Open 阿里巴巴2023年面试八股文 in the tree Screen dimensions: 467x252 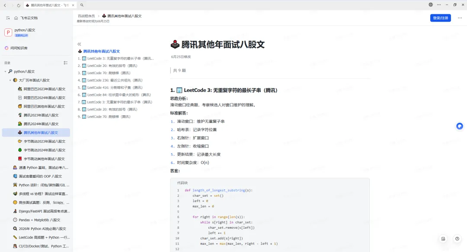pos(45,89)
